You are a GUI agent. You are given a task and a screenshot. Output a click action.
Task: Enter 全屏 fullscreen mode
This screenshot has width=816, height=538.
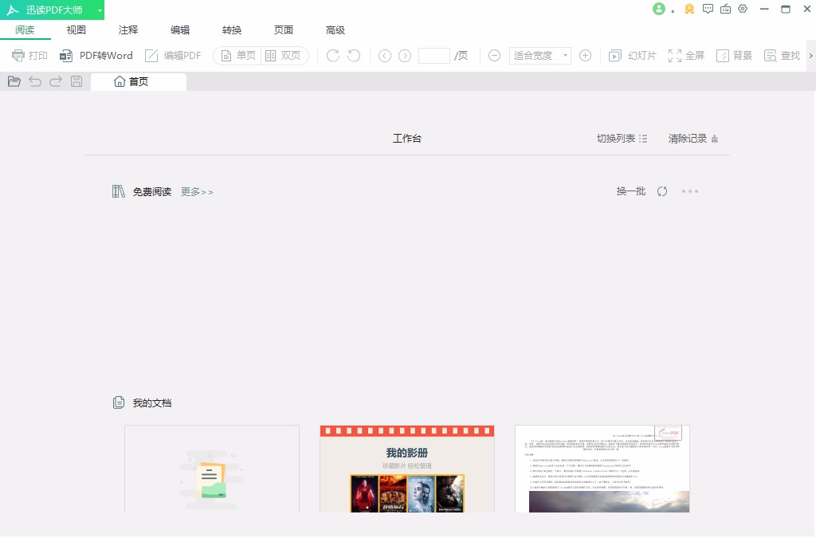click(x=685, y=55)
